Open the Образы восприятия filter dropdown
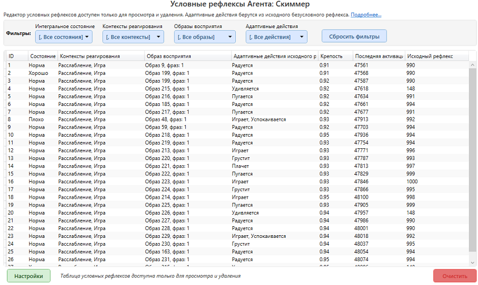Screen dimensions: 478x285 pos(204,37)
